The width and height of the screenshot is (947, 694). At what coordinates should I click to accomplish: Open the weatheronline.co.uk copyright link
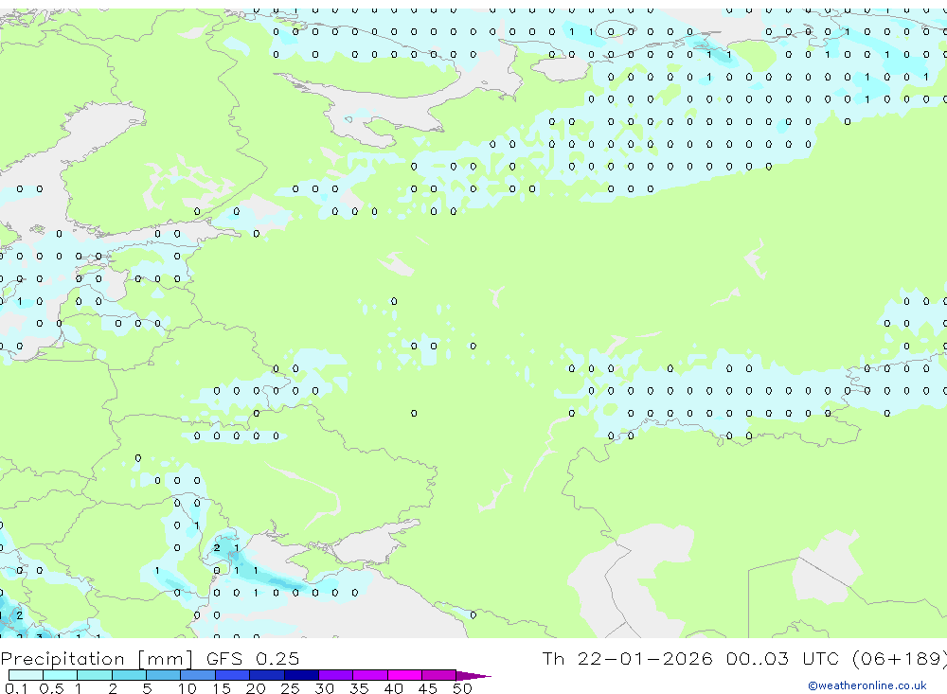867,685
